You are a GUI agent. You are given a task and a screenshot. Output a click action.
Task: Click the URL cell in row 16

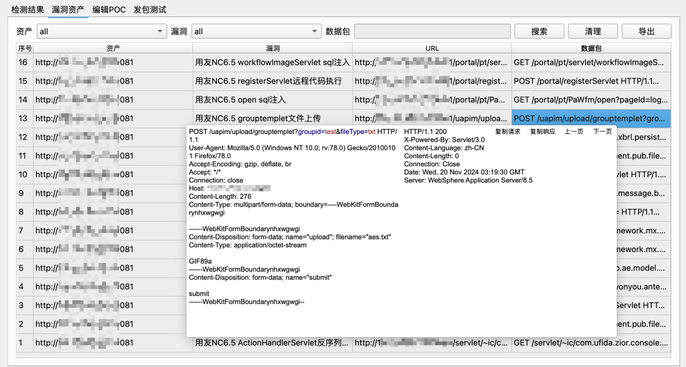click(432, 63)
